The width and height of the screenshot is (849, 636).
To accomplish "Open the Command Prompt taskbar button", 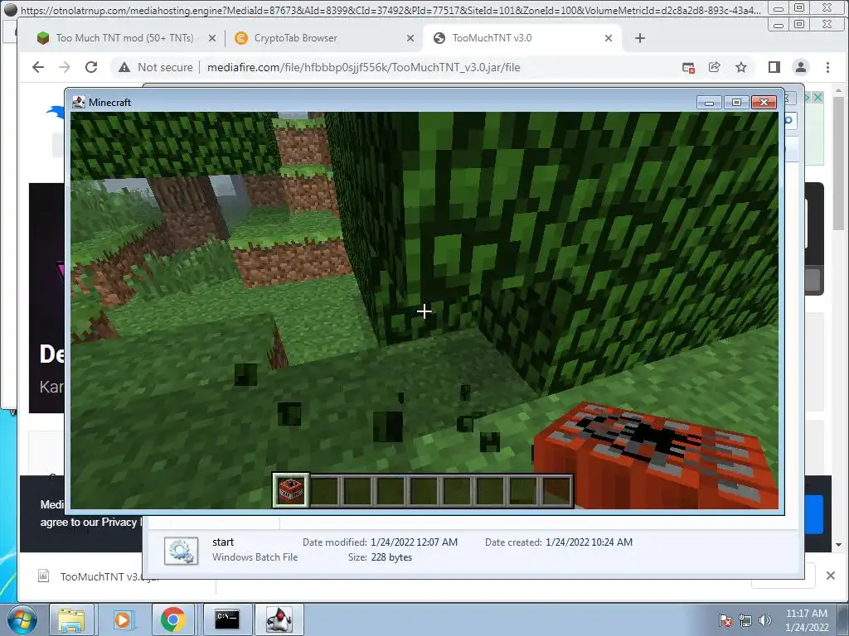I will 227,619.
